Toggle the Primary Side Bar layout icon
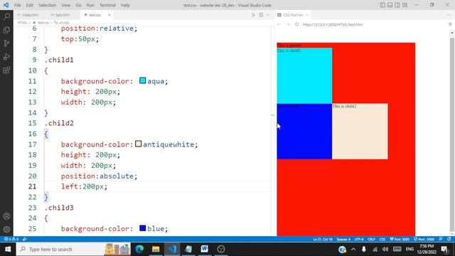 pyautogui.click(x=382, y=5)
